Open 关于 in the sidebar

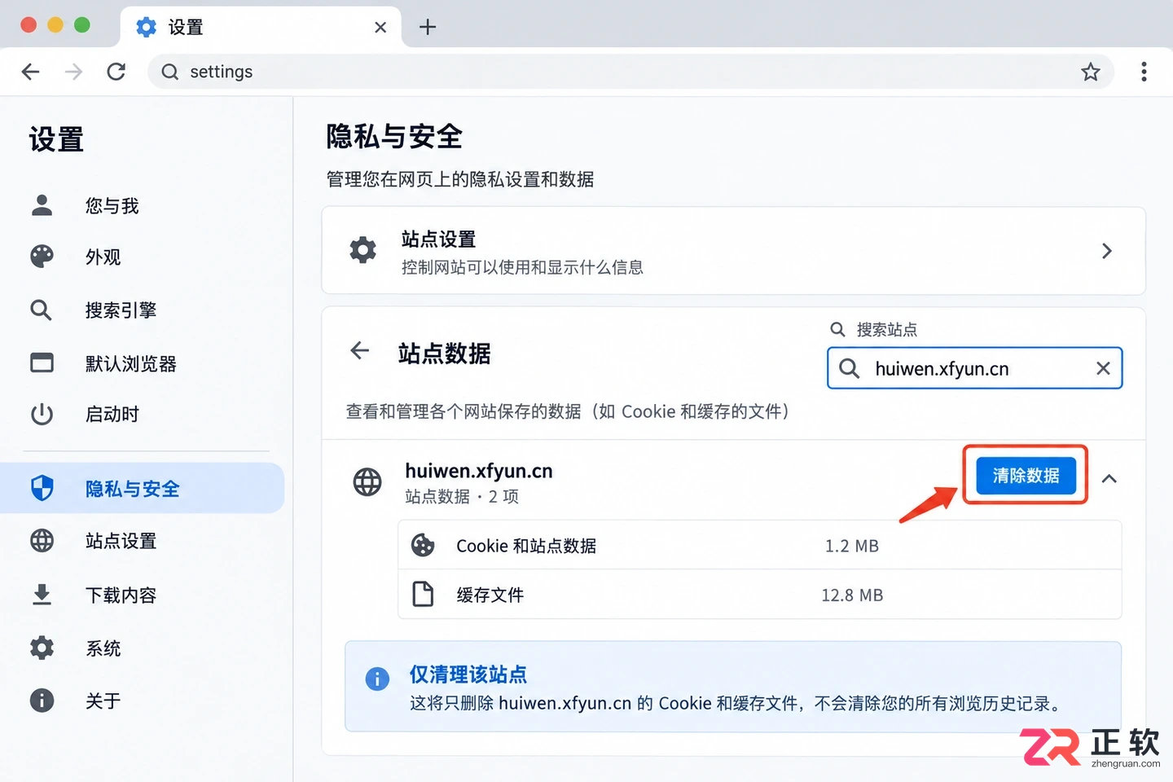point(103,701)
